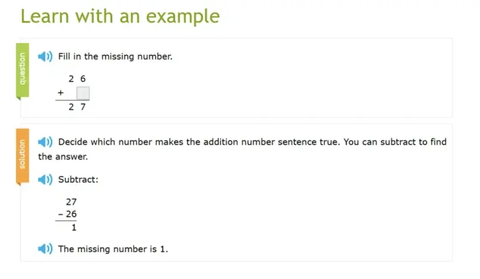The width and height of the screenshot is (480, 279).
Task: Click the words "the answer." in the solution
Action: (x=63, y=157)
